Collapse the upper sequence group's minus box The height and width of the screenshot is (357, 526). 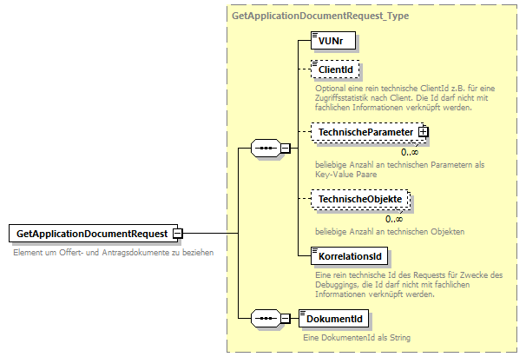tap(285, 149)
